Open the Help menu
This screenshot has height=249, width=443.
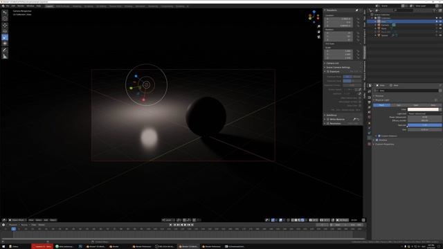(39, 6)
